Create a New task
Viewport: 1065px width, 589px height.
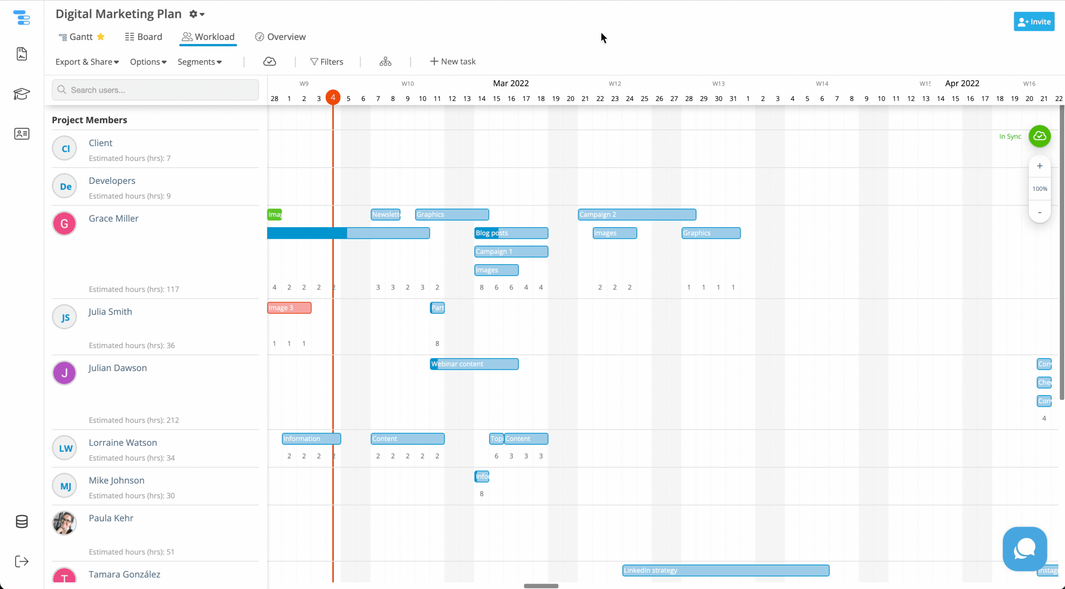(x=453, y=61)
